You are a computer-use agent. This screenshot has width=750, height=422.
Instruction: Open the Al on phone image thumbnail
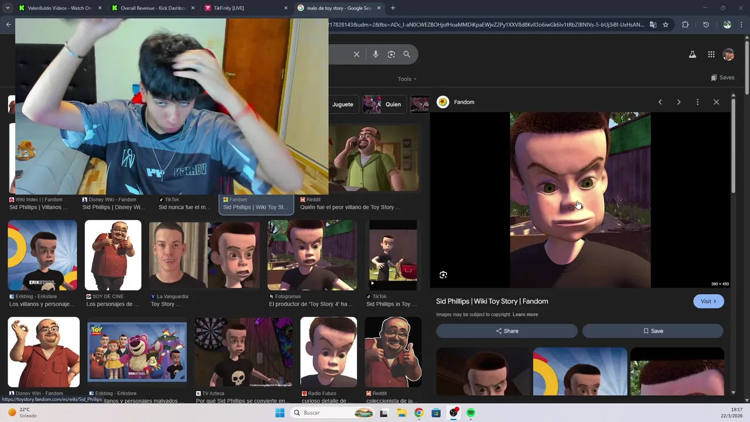pos(374,158)
